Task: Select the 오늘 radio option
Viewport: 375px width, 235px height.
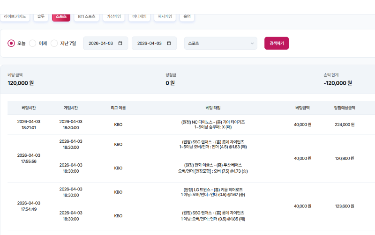Action: click(11, 44)
